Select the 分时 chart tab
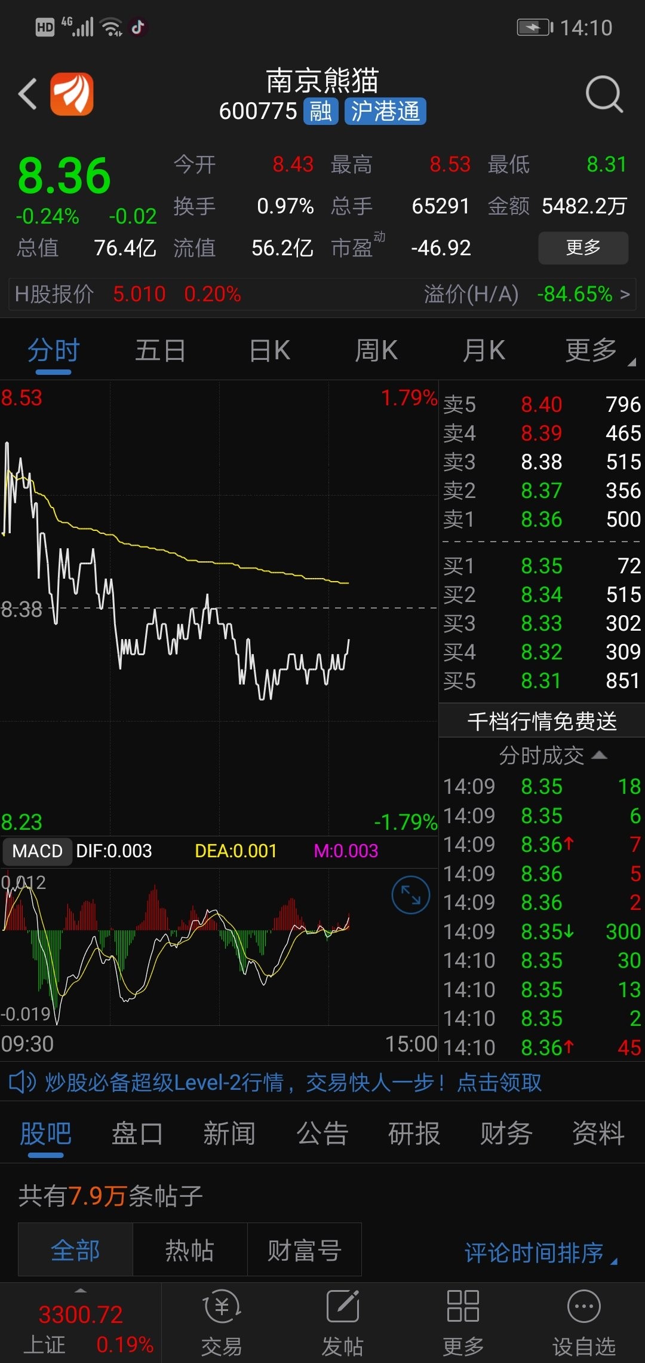The height and width of the screenshot is (1363, 645). [x=53, y=350]
